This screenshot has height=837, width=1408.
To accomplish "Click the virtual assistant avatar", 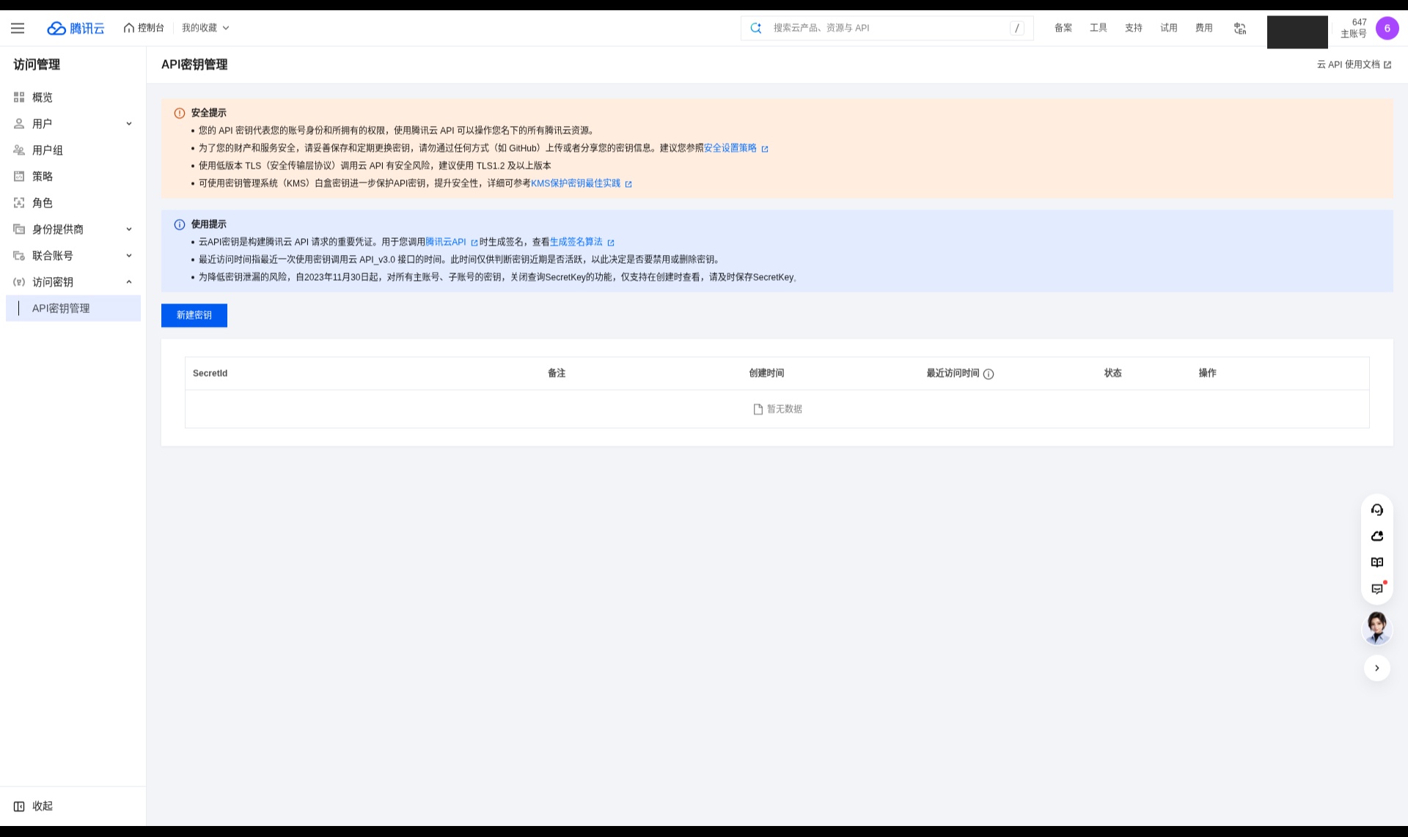I will click(x=1376, y=628).
